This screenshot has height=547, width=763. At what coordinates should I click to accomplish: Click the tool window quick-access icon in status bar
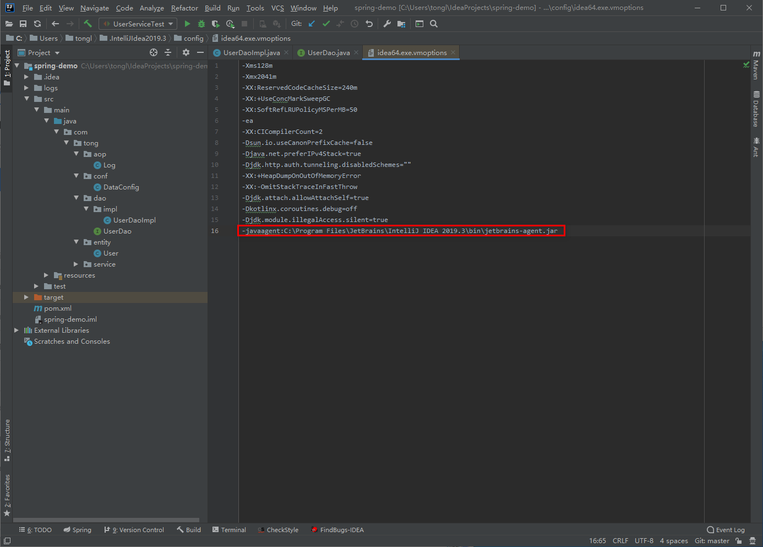coord(7,541)
